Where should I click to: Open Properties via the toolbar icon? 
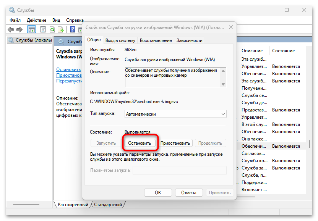43,29
